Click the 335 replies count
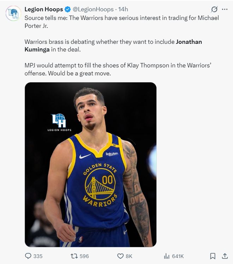 coord(38,256)
